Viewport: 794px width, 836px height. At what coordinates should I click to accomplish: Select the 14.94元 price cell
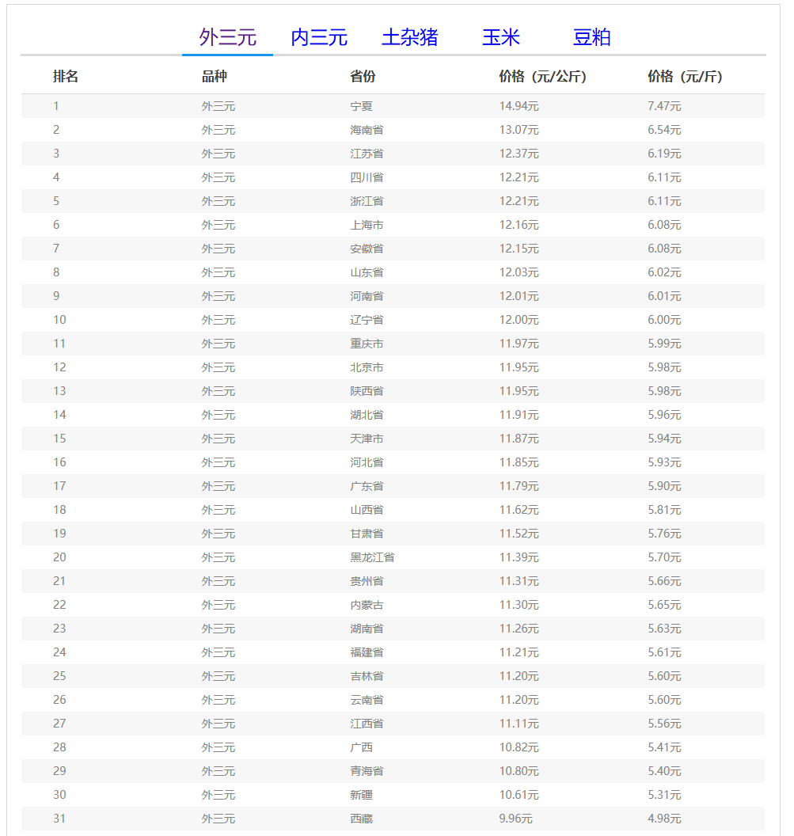click(x=519, y=106)
